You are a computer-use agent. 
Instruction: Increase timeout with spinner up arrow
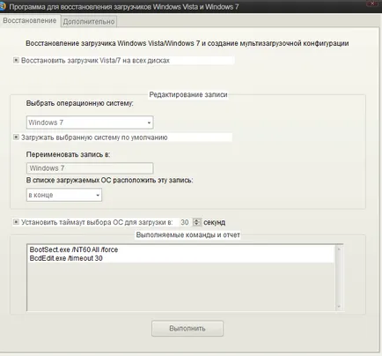[x=197, y=220]
